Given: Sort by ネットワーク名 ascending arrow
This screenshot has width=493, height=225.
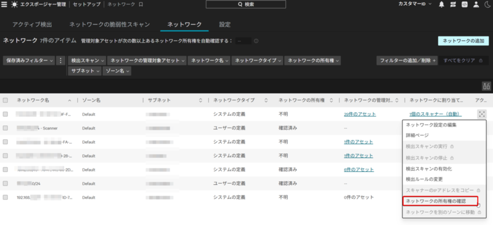Looking at the screenshot, I should [x=70, y=100].
